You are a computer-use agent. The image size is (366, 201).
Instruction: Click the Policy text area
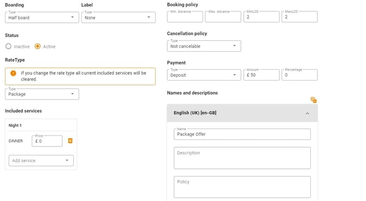coord(242,187)
